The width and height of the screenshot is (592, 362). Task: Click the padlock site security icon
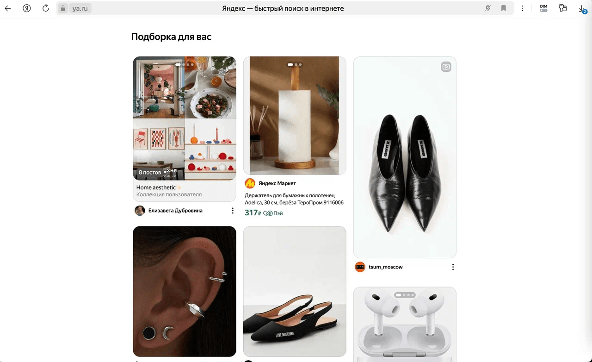63,8
